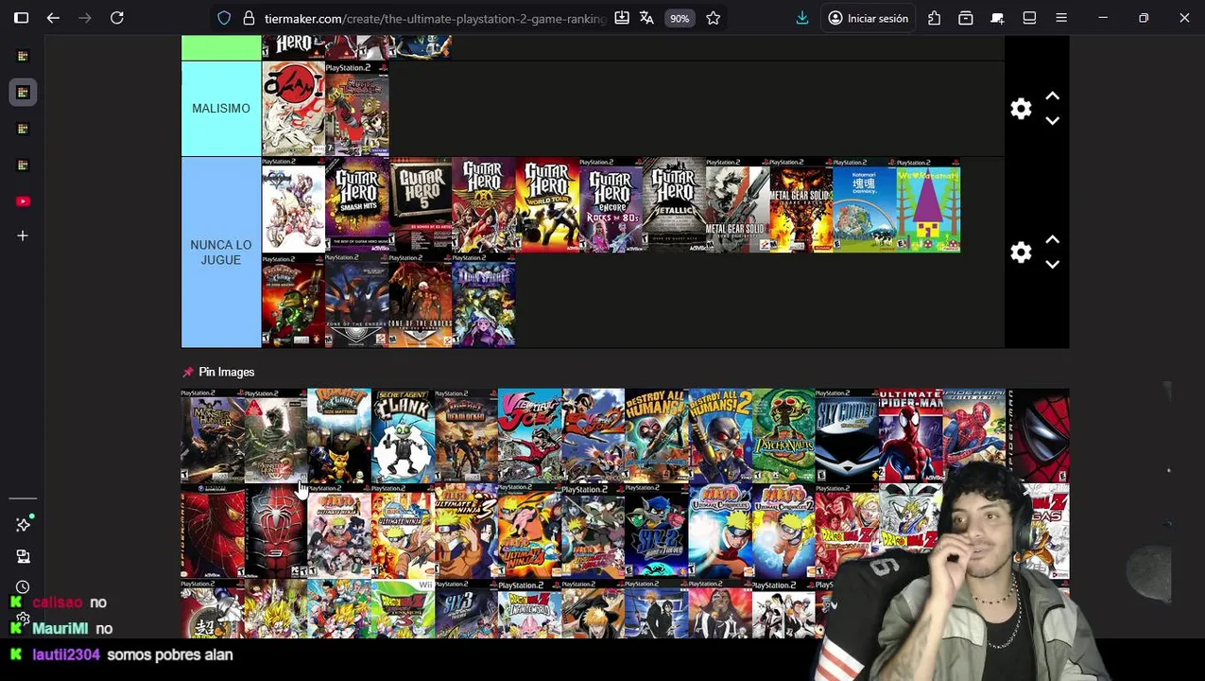Screen dimensions: 1205x681
Task: Open a new tab with plus
Action: tap(23, 236)
